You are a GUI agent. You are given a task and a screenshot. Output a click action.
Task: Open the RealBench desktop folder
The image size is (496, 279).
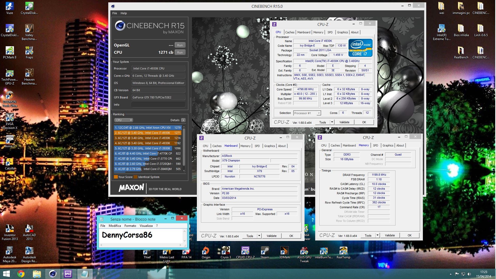click(461, 53)
